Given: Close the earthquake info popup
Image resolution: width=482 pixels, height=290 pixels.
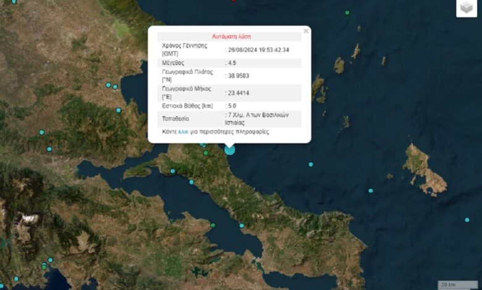Looking at the screenshot, I should pyautogui.click(x=306, y=31).
